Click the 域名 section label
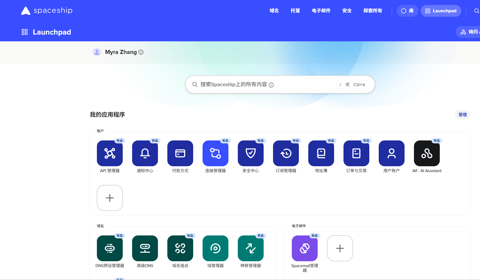Viewport: 480px width, 280px height. (100, 226)
